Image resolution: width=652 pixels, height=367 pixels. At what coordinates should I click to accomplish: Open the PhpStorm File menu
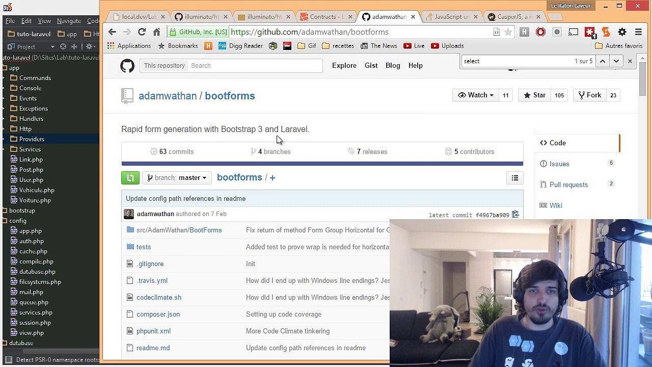pos(10,21)
